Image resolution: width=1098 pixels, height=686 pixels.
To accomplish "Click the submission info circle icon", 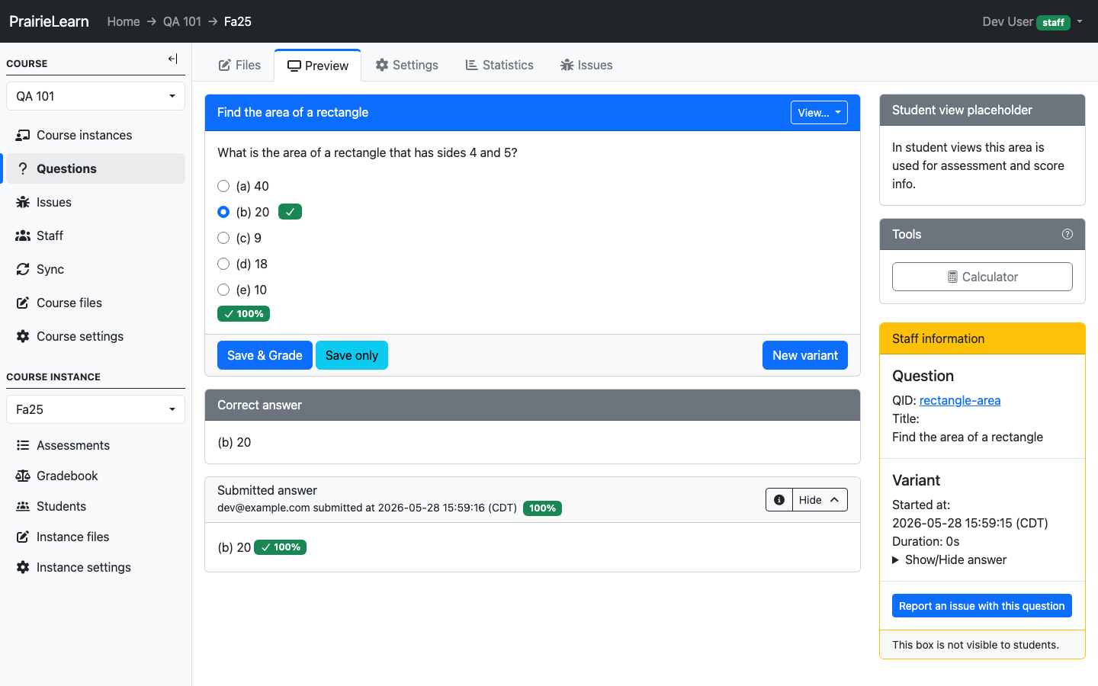I will point(779,500).
